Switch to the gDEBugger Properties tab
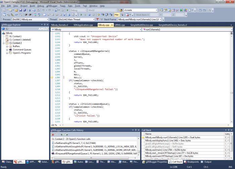235x169 pixels. 155,162
